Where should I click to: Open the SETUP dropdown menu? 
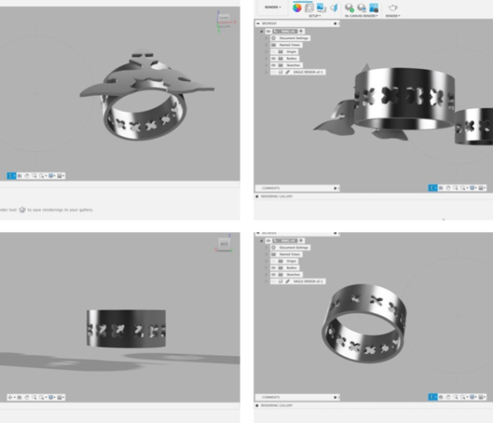pyautogui.click(x=314, y=16)
